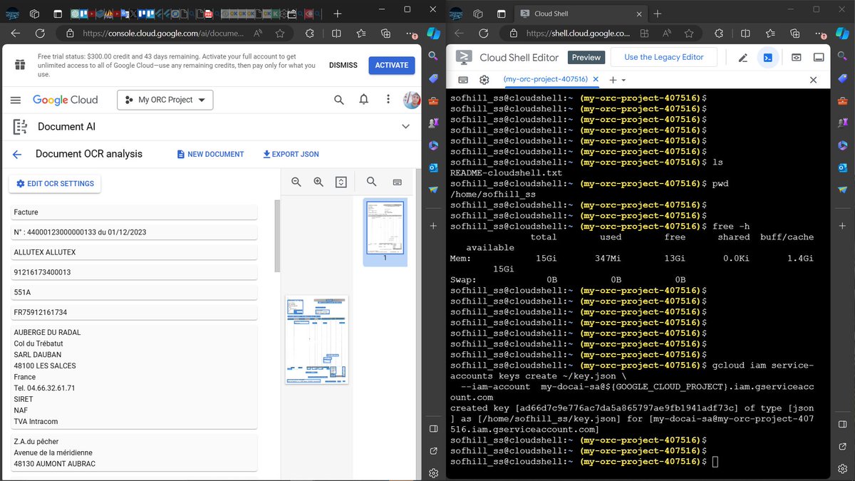The width and height of the screenshot is (855, 481).
Task: Close the Cloud Shell terminal panel
Action: [813, 80]
